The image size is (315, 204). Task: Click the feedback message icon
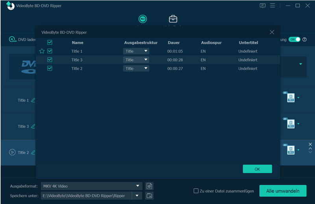[262, 6]
